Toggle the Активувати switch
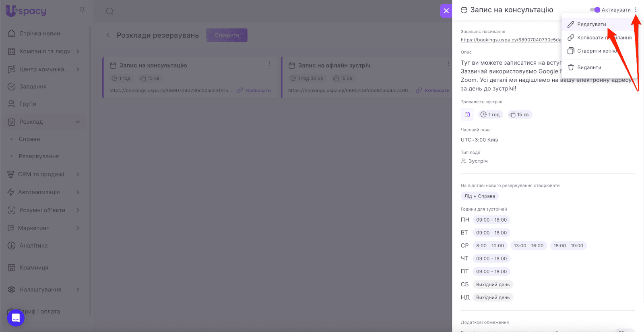The width and height of the screenshot is (644, 332). (x=594, y=10)
